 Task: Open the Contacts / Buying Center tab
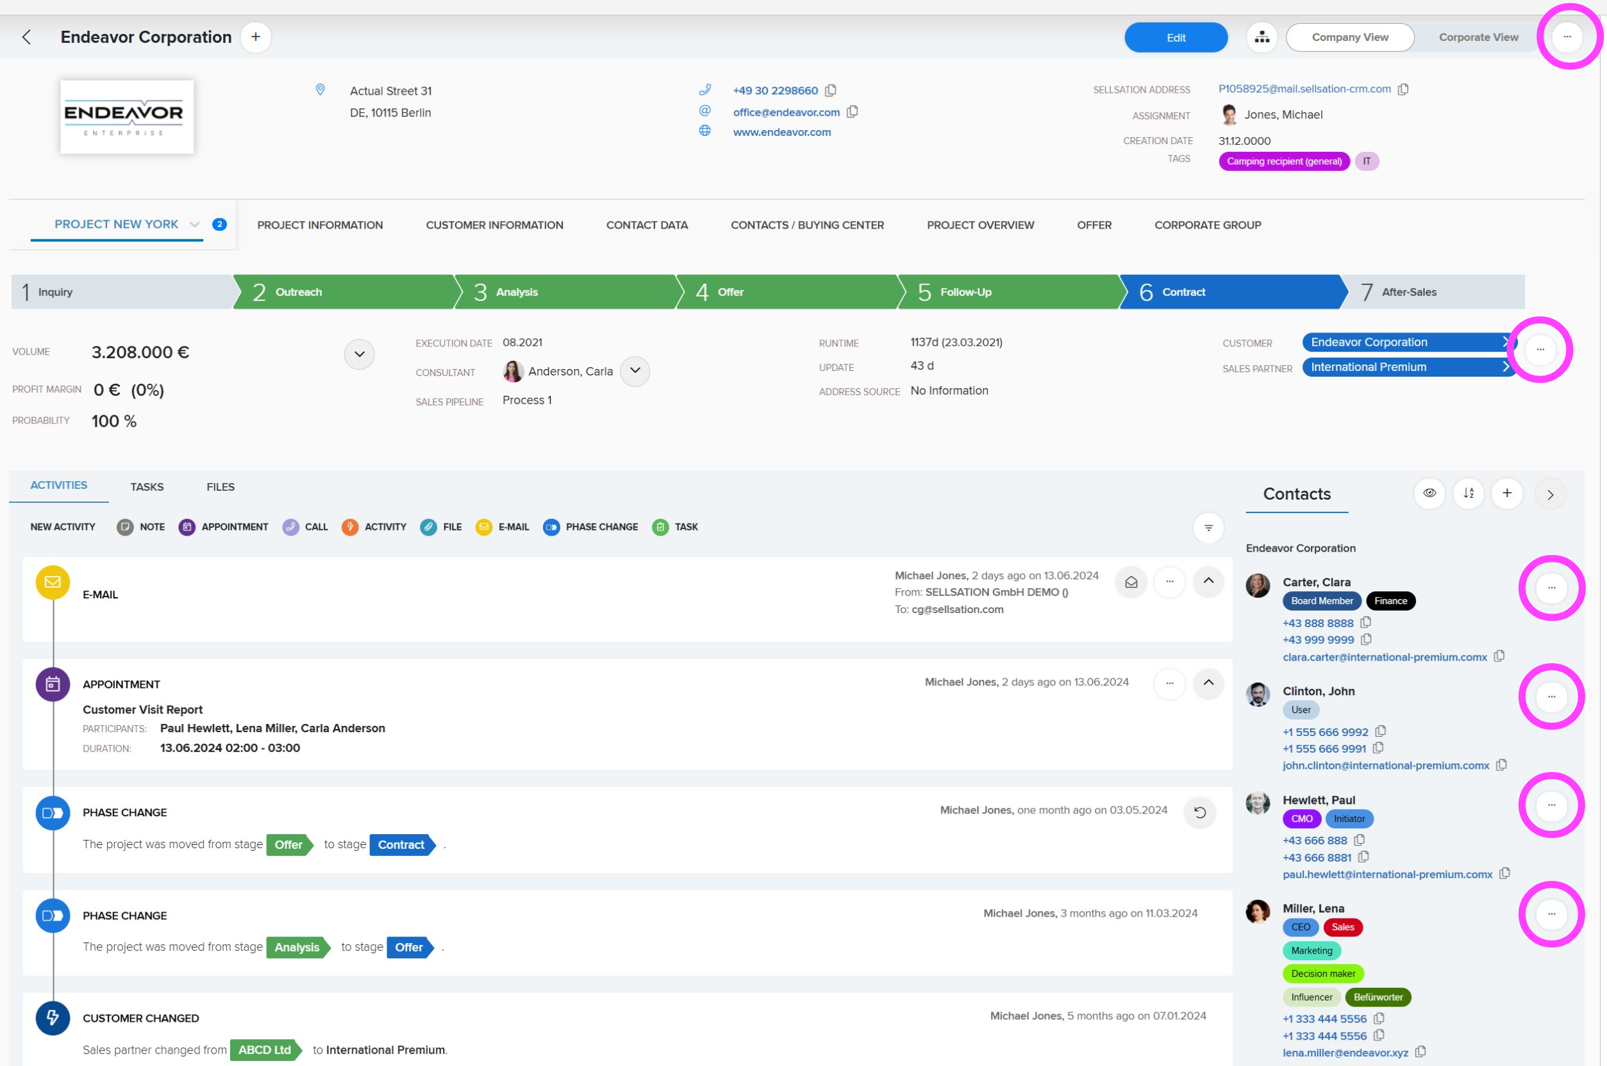(x=807, y=225)
